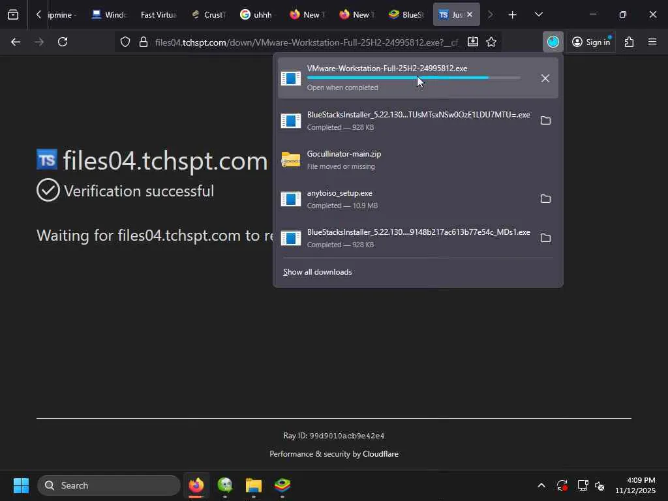This screenshot has height=501, width=668.
Task: Switch to the second New Tab
Action: 357,15
